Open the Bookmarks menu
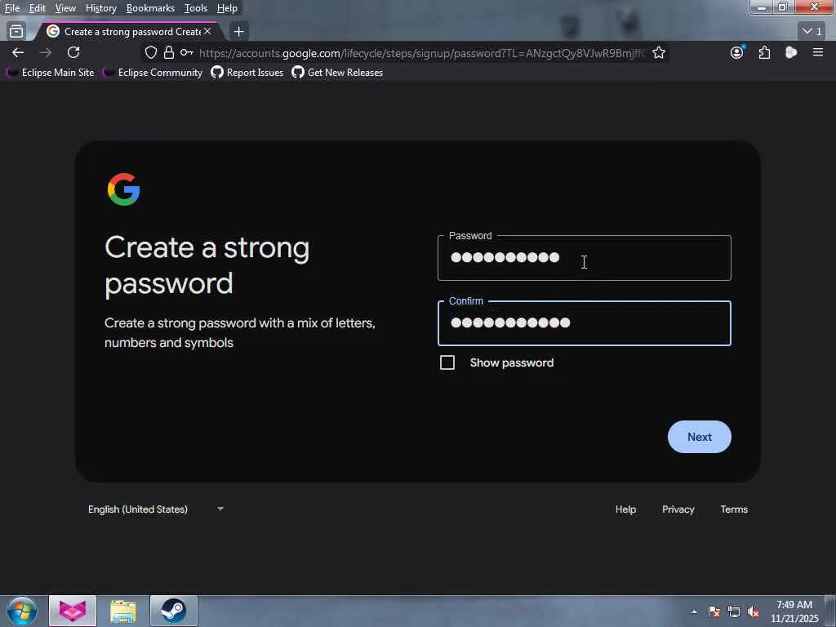This screenshot has width=836, height=627. [150, 8]
